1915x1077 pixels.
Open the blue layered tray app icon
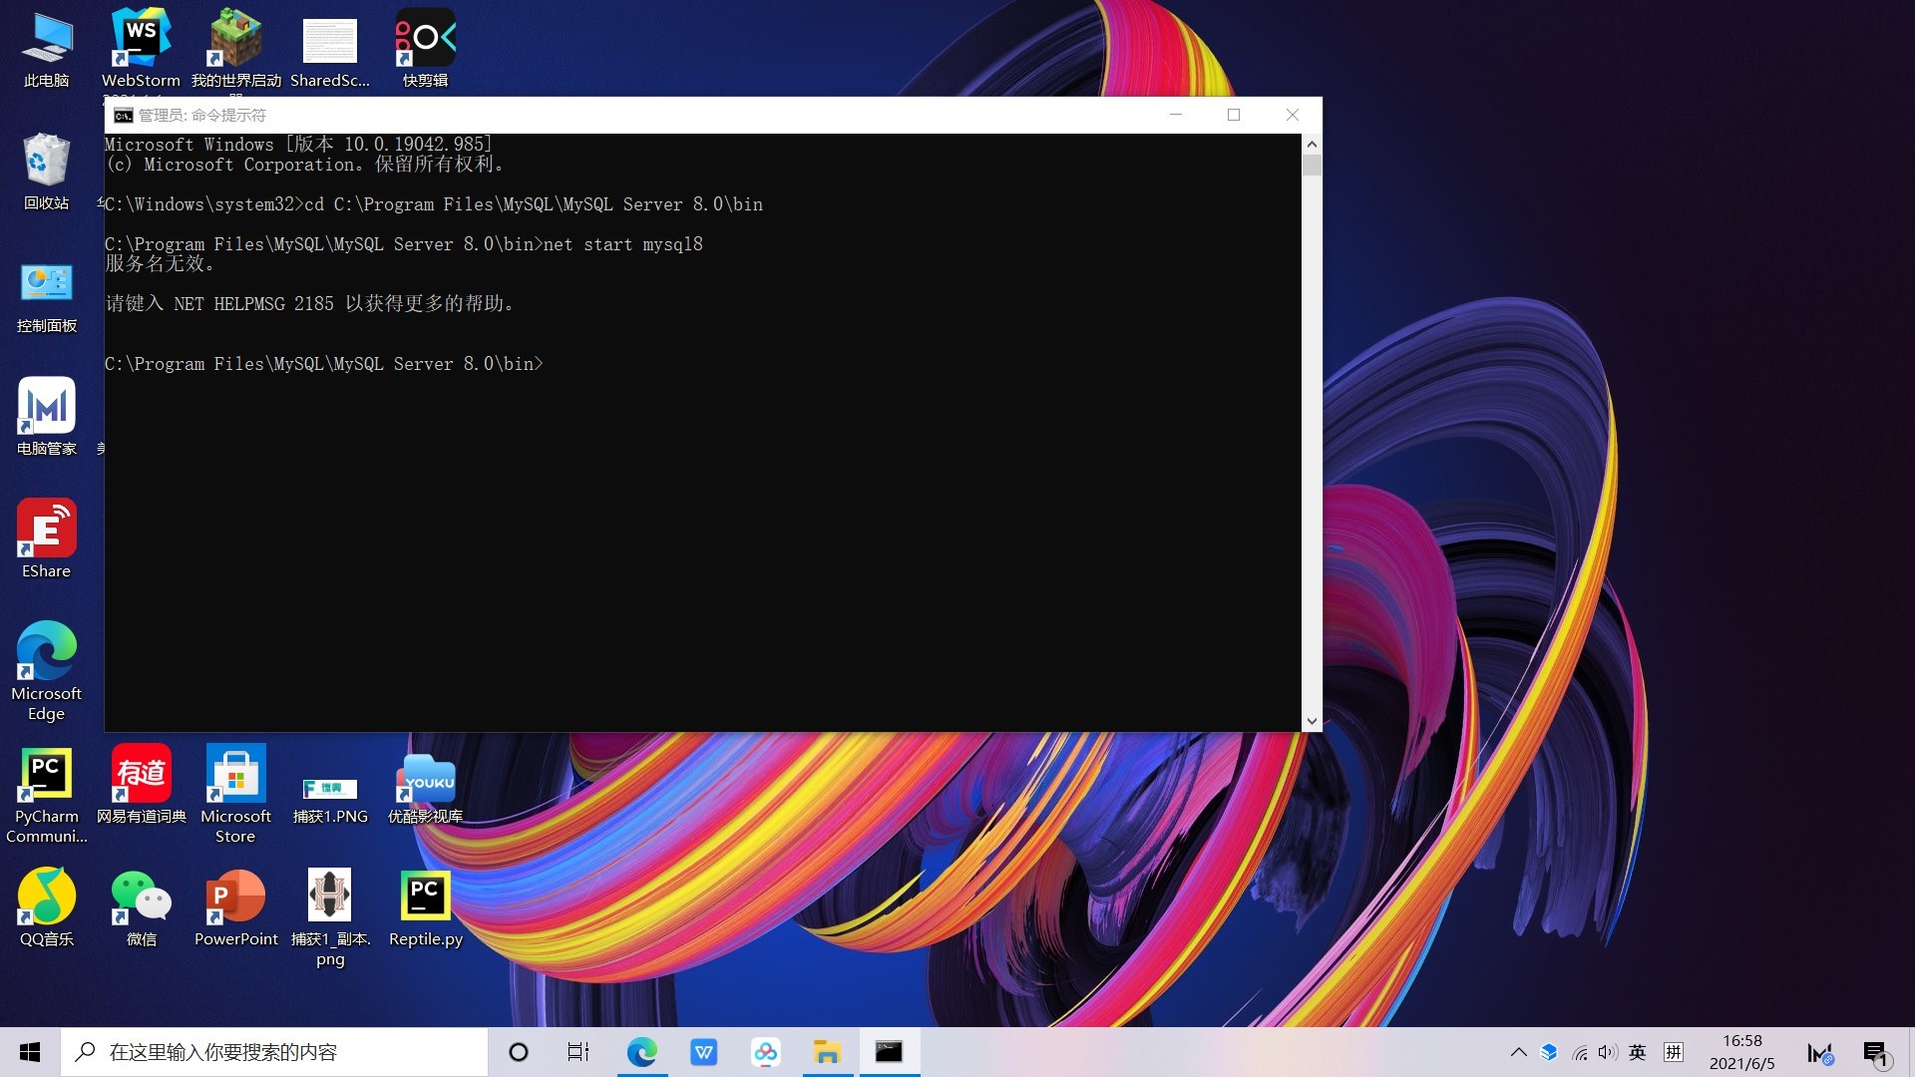pyautogui.click(x=1549, y=1052)
